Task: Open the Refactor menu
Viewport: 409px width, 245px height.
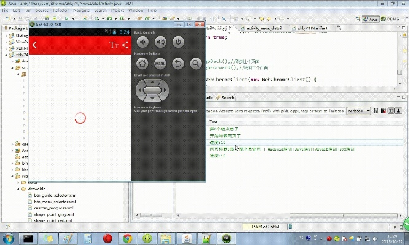Action: [x=61, y=10]
